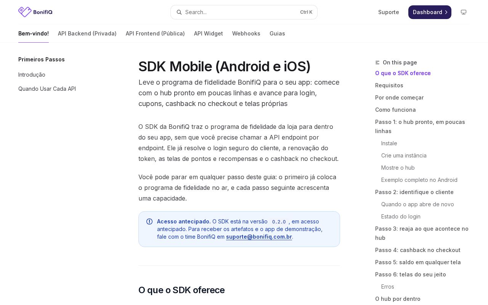Image resolution: width=488 pixels, height=305 pixels.
Task: Open the Dashboard button
Action: tap(430, 12)
